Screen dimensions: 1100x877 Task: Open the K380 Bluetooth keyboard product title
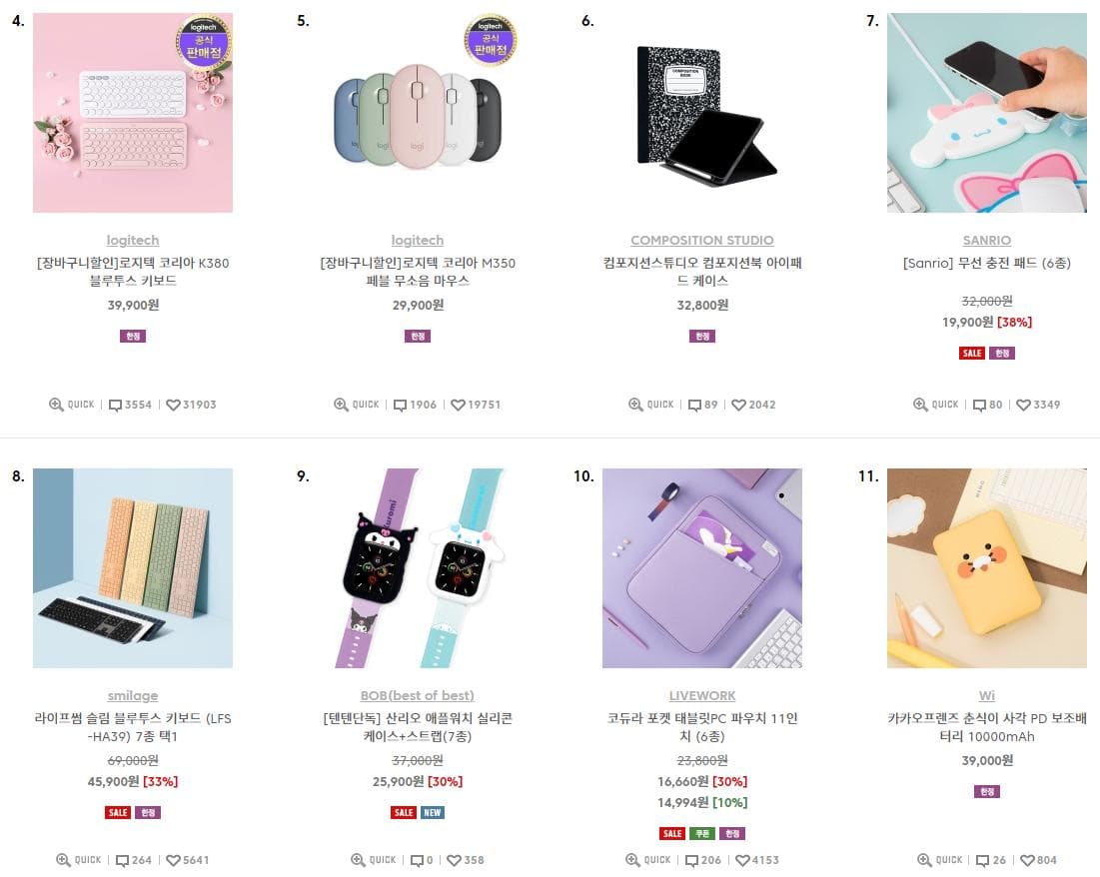[x=132, y=272]
